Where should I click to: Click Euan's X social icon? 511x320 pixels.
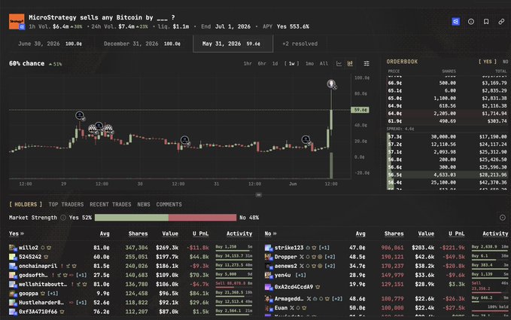[x=292, y=308]
